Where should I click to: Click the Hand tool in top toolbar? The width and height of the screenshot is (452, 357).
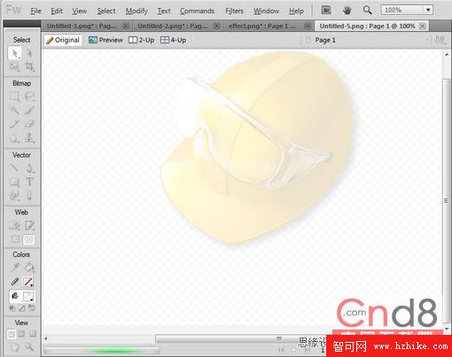pos(347,11)
